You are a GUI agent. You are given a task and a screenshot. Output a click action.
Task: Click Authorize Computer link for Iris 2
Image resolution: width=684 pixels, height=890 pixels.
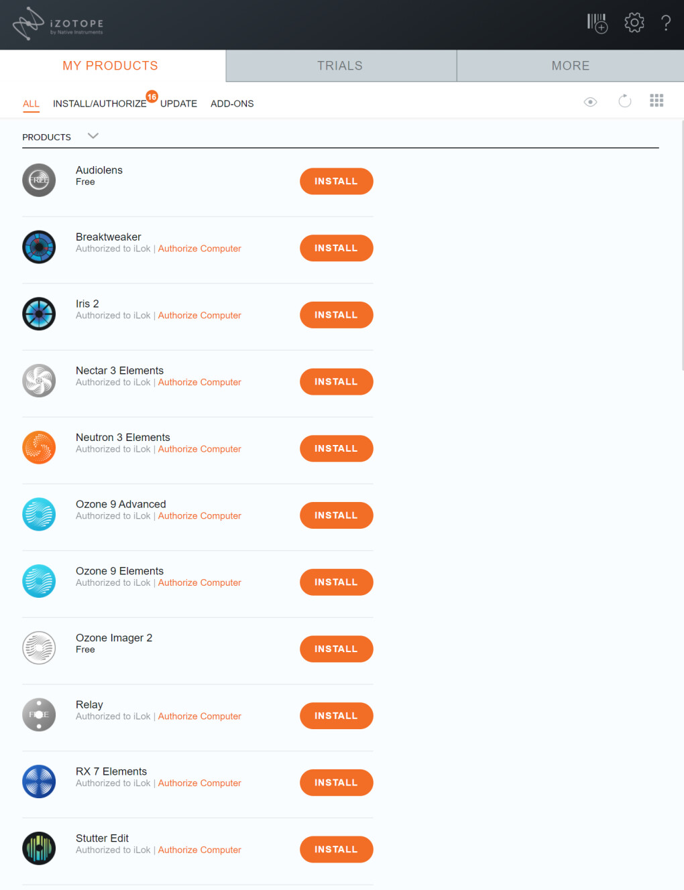pyautogui.click(x=200, y=316)
